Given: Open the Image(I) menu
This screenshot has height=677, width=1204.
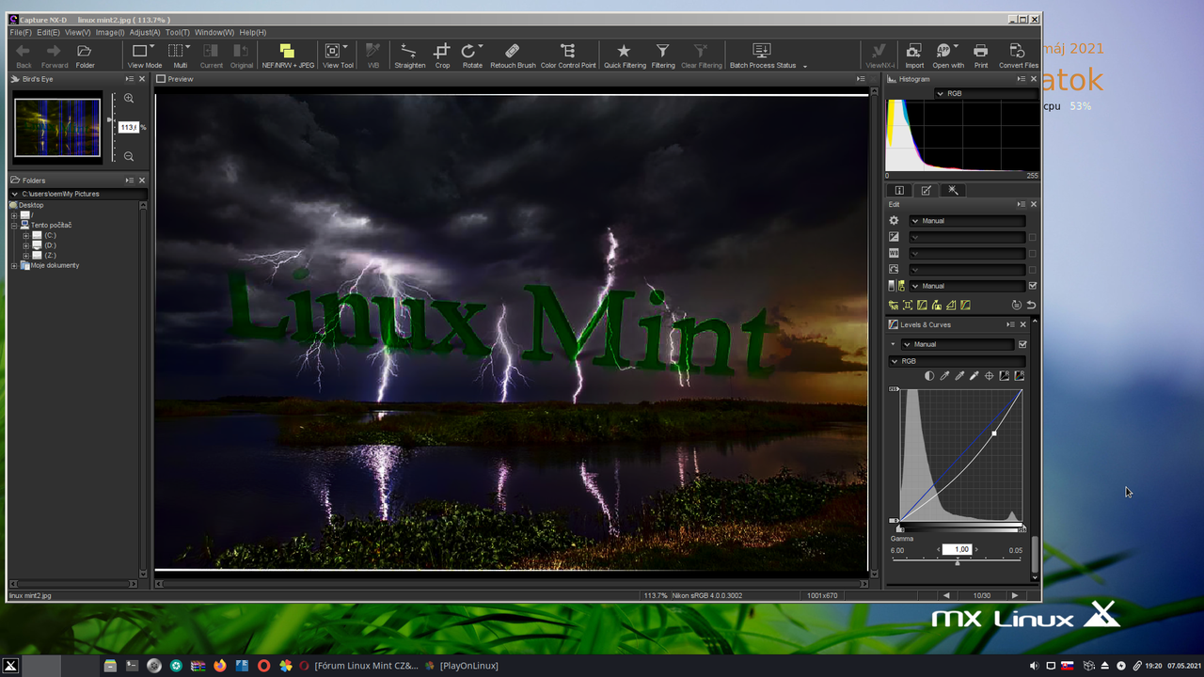Looking at the screenshot, I should 110,32.
